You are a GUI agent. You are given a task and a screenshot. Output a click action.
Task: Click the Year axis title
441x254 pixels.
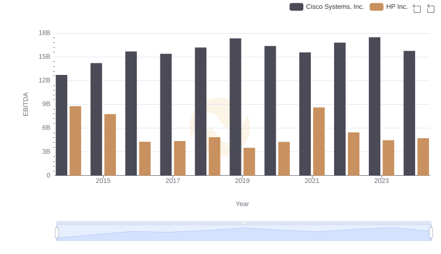pyautogui.click(x=242, y=204)
